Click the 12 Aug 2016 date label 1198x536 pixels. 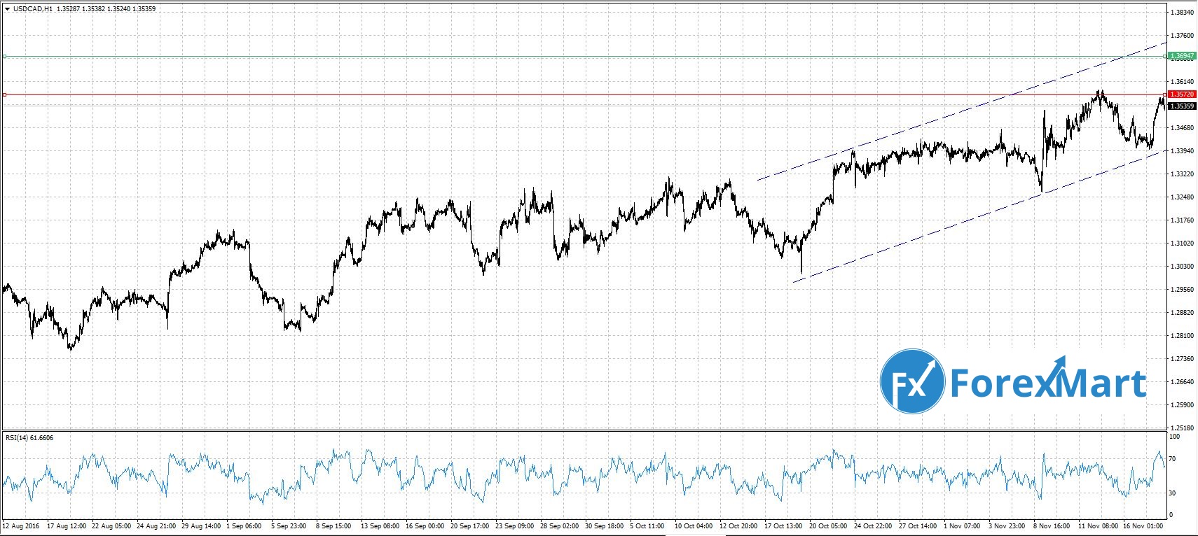21,526
